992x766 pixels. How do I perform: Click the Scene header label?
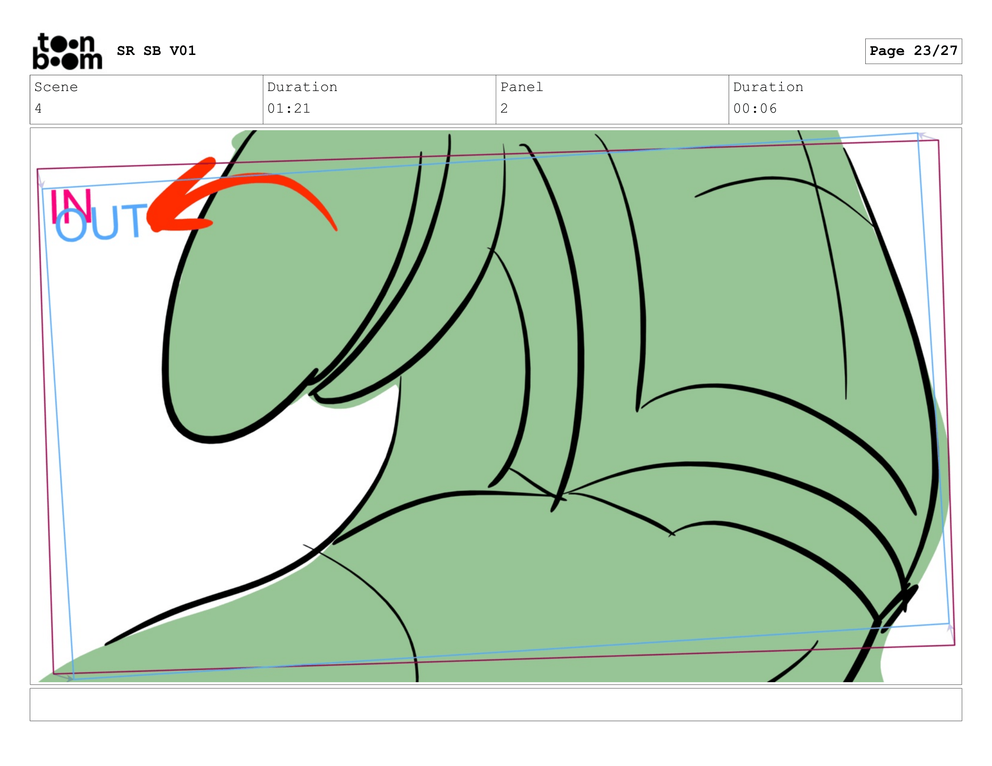click(x=56, y=87)
